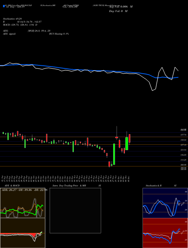188x248 pixels.
Task: Click the 137.74 price axis label
Action: point(183,135)
